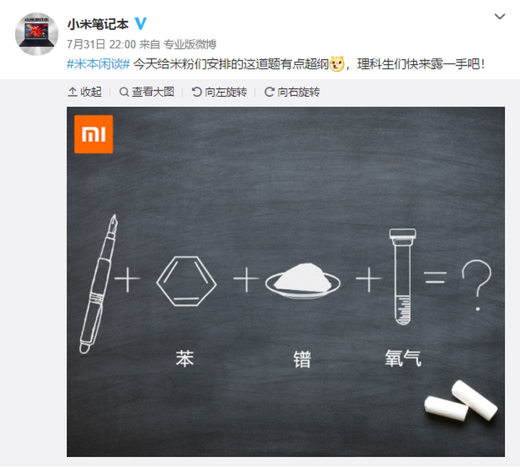
Task: Click the counterclockwise rotate arrow icon
Action: [x=197, y=92]
